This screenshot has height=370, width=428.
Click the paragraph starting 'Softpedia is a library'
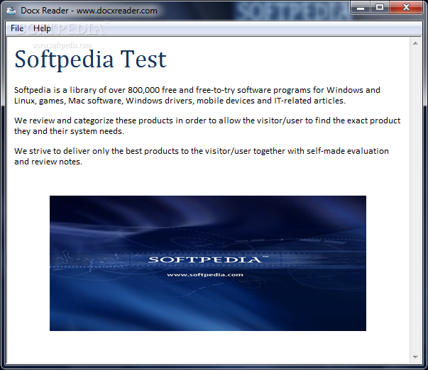pos(197,95)
